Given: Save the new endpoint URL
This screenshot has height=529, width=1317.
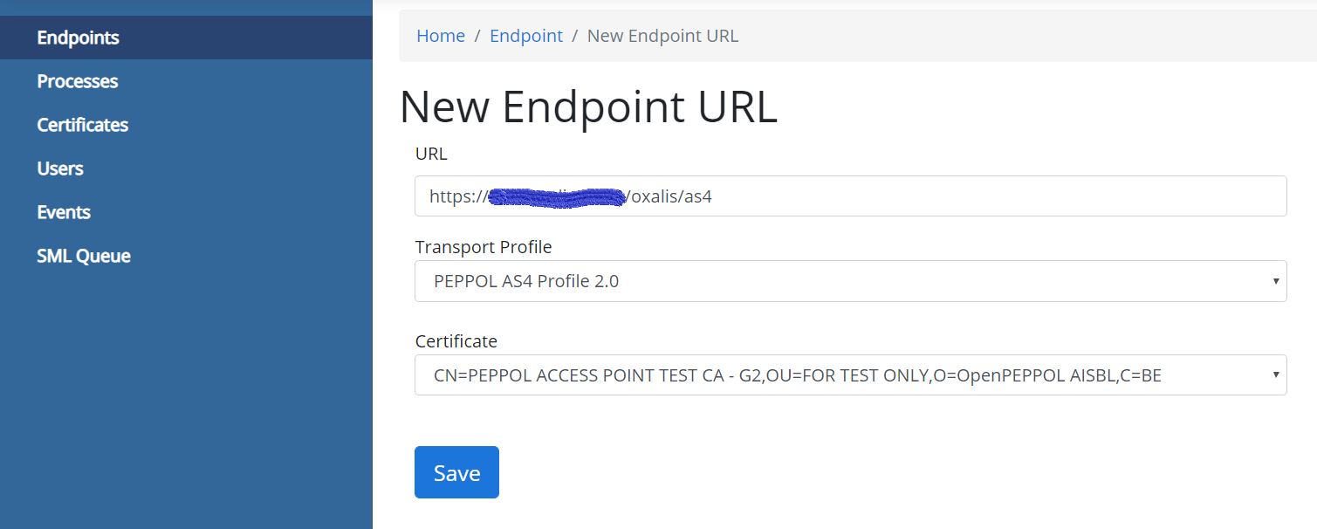Looking at the screenshot, I should [x=456, y=472].
